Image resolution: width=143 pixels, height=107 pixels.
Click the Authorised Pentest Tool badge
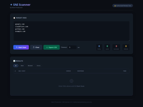pos(123,6)
